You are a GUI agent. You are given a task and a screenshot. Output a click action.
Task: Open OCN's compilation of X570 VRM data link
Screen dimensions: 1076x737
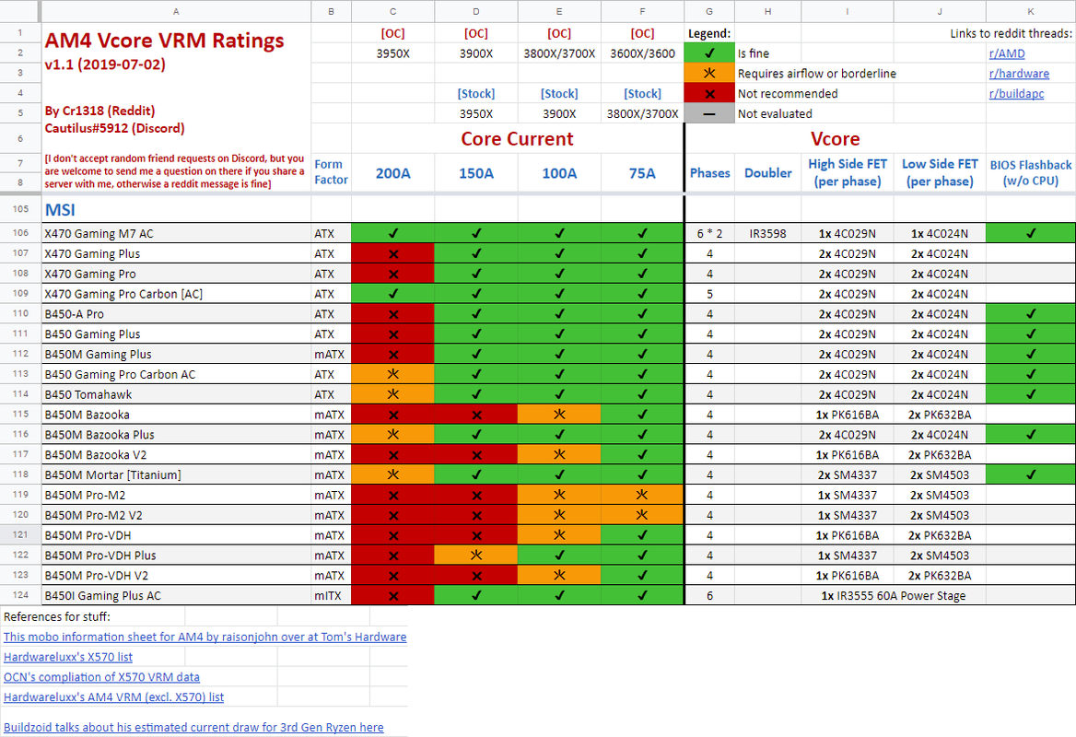[101, 676]
